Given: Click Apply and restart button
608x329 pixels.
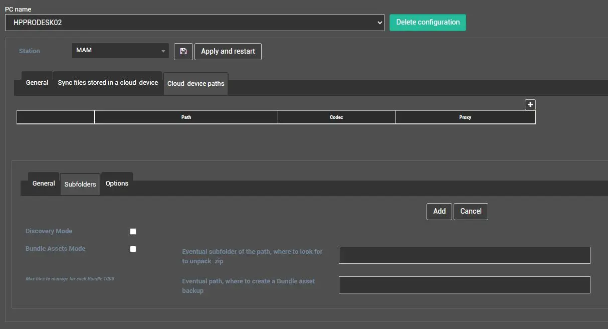Looking at the screenshot, I should pyautogui.click(x=228, y=51).
